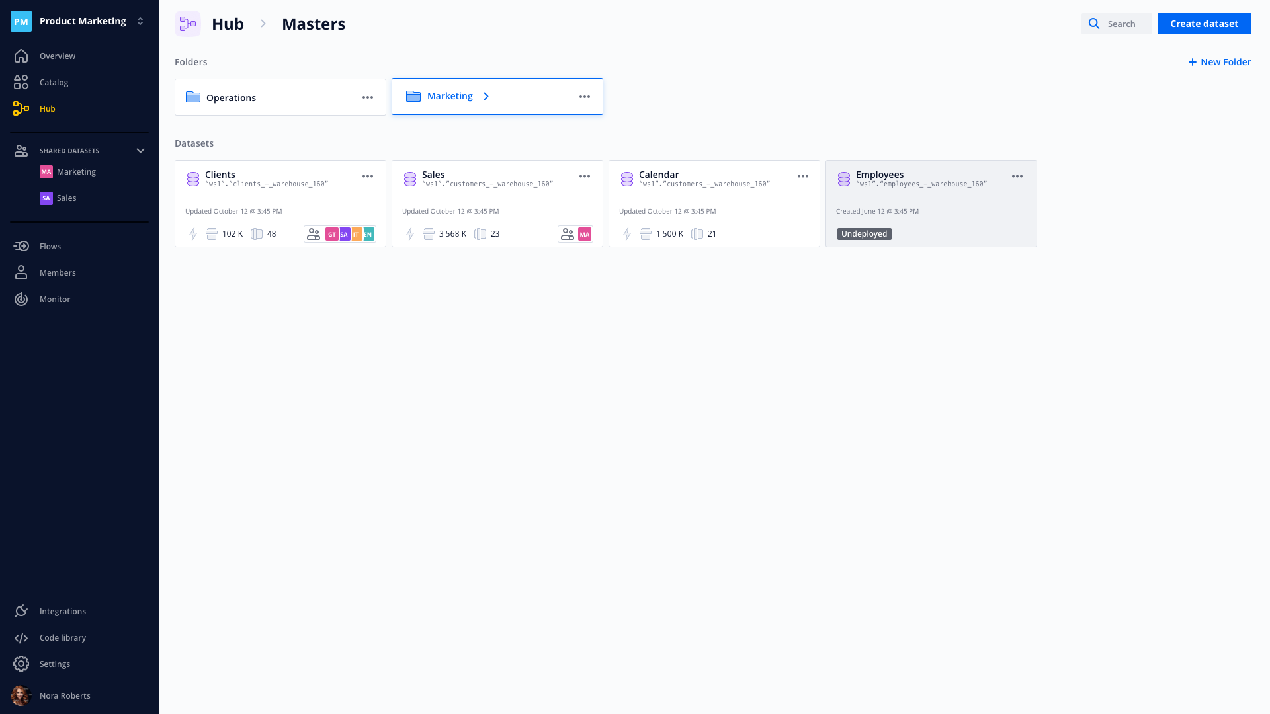Open more options on Operations folder
The width and height of the screenshot is (1270, 714).
click(368, 97)
